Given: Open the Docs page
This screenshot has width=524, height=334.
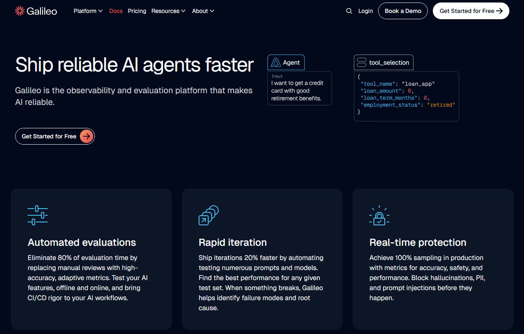Looking at the screenshot, I should click(x=116, y=11).
